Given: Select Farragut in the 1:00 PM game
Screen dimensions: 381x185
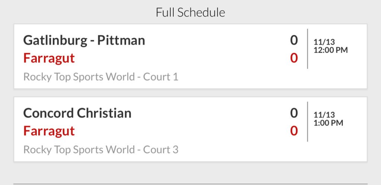Looking at the screenshot, I should 49,131.
